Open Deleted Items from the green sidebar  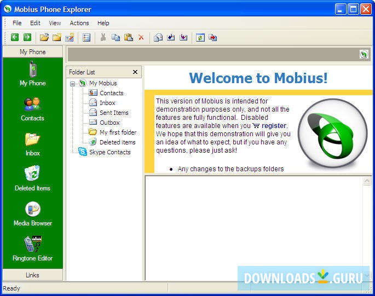pyautogui.click(x=32, y=178)
